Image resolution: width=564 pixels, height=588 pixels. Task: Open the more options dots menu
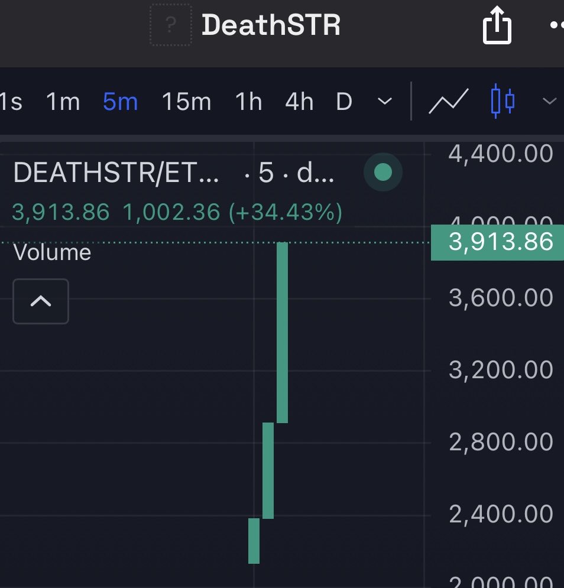click(x=556, y=25)
